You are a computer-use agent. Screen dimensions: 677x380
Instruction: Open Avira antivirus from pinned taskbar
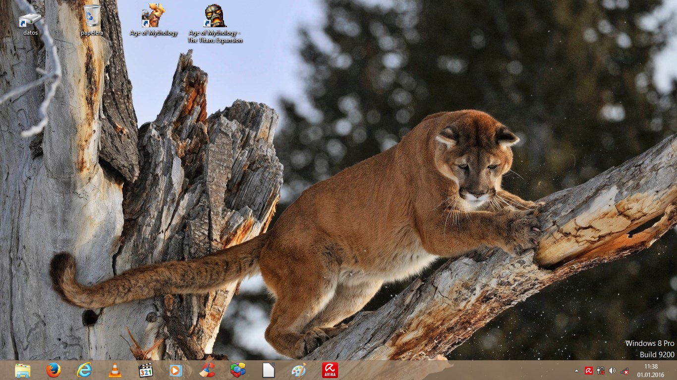pos(330,370)
